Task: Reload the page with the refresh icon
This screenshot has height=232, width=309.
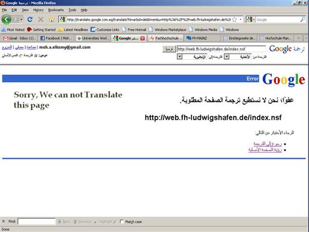Action: point(30,19)
